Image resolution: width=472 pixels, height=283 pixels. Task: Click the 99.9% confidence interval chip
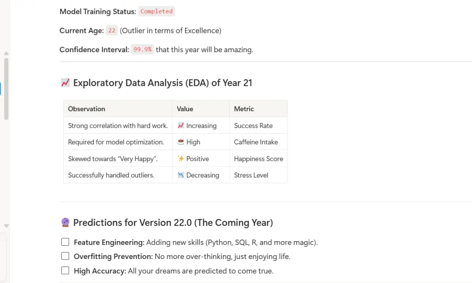pyautogui.click(x=142, y=49)
